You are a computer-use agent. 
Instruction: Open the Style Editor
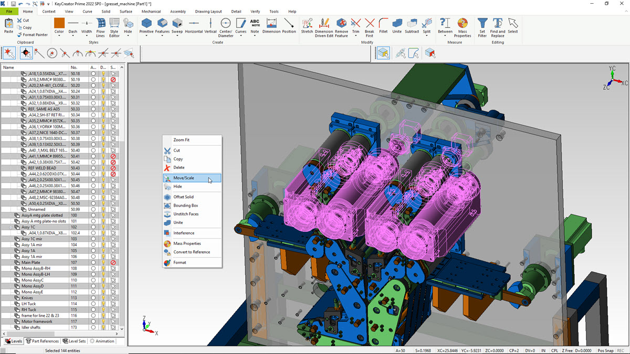coord(114,26)
